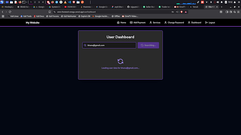Open the OffSec bookmark
This screenshot has width=241, height=135.
116,16
